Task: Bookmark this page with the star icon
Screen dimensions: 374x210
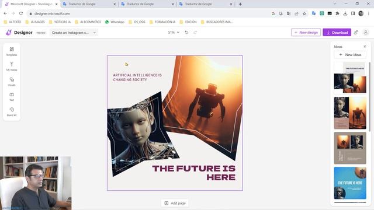Action: (304, 13)
